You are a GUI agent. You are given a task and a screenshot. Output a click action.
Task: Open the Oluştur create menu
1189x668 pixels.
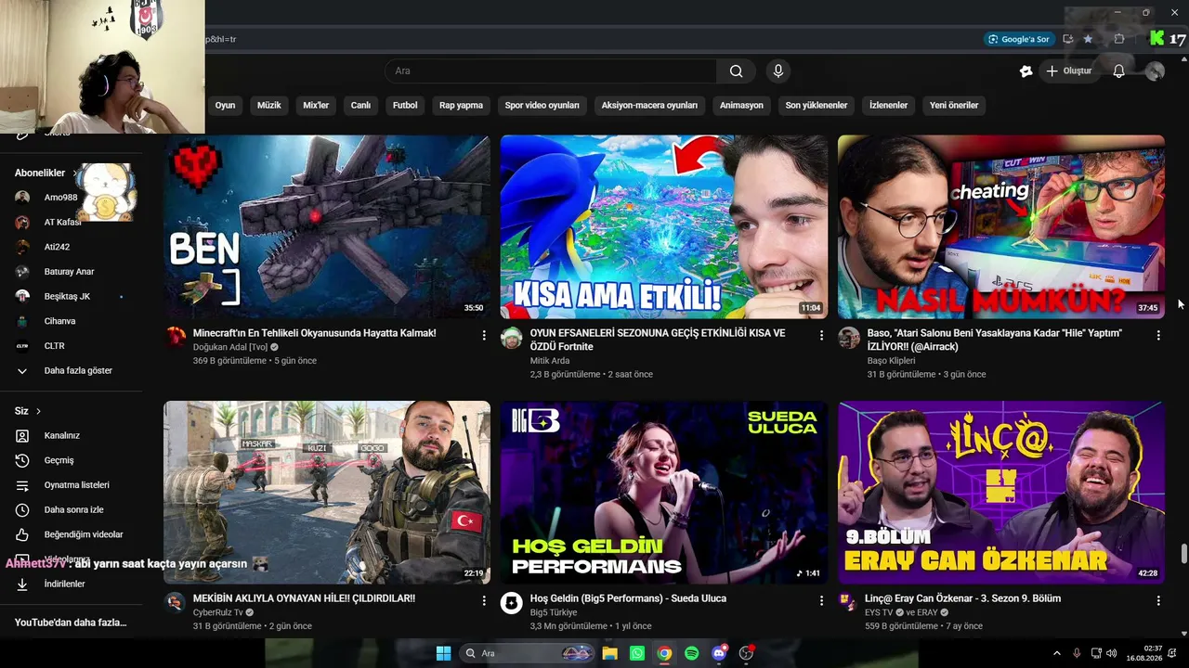pyautogui.click(x=1067, y=71)
